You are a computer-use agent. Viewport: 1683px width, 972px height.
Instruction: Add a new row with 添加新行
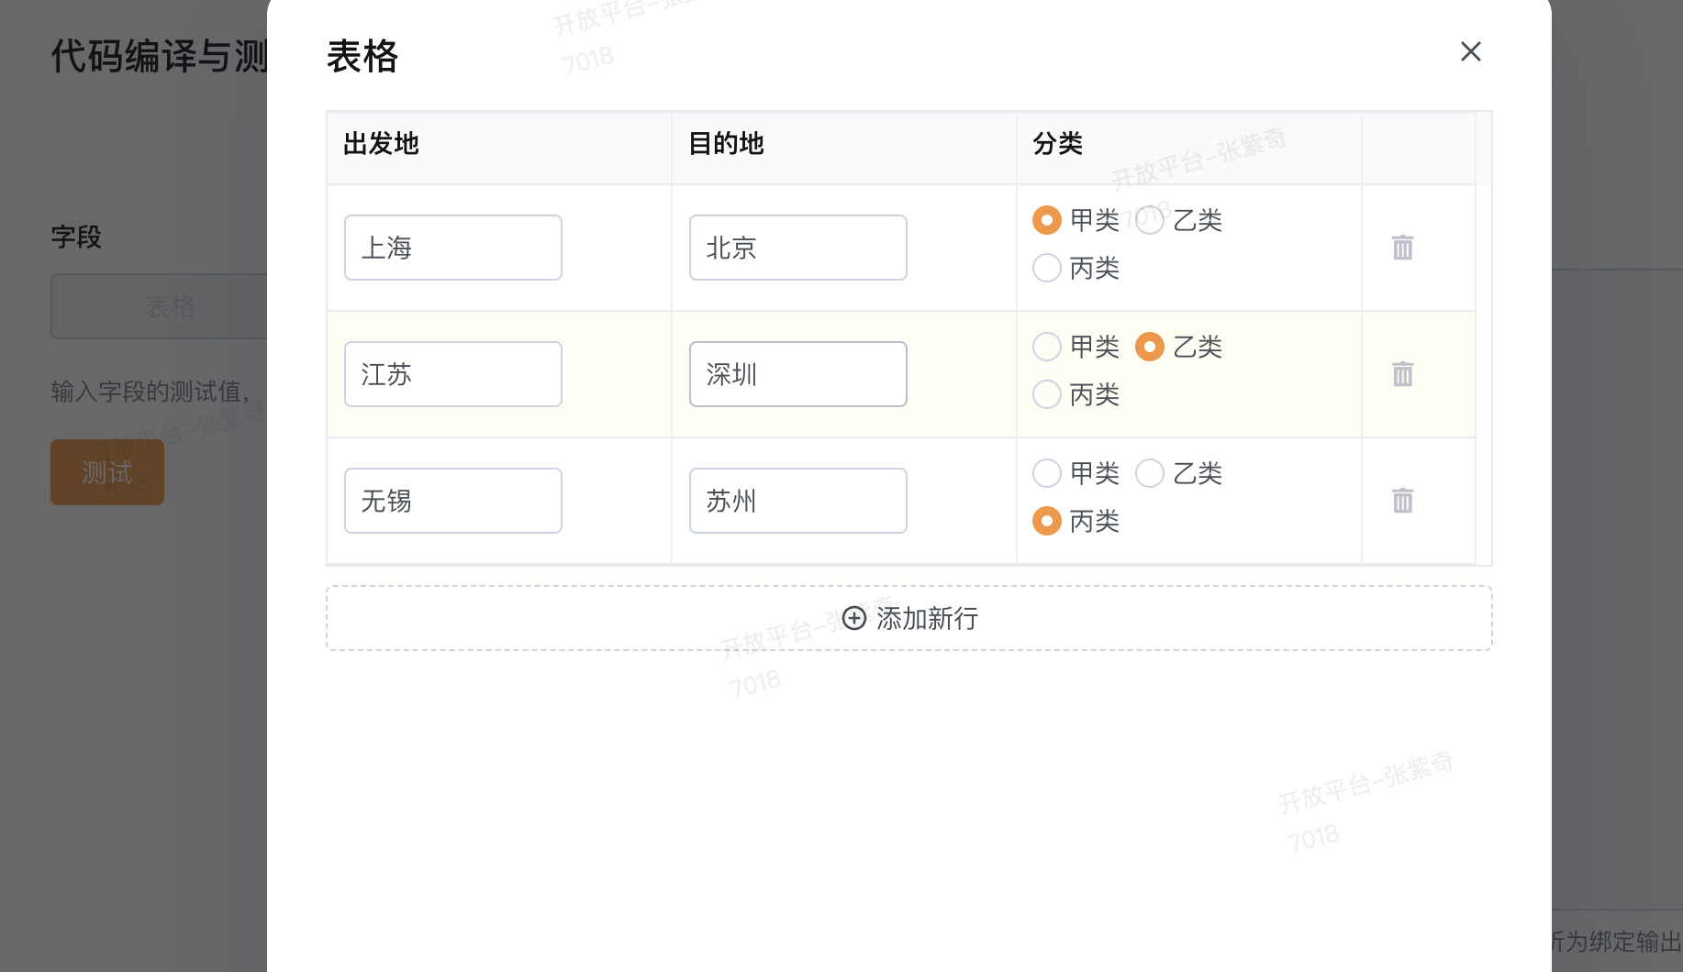(x=909, y=618)
